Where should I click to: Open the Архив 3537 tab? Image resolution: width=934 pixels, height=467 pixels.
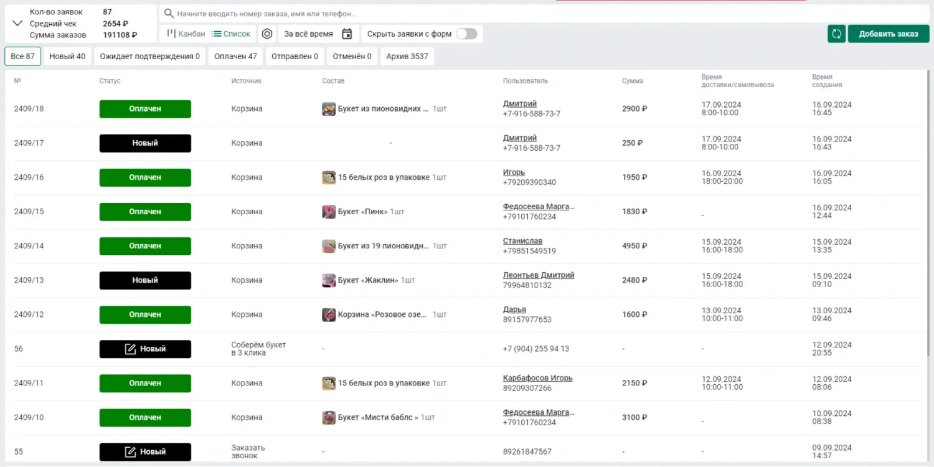pos(407,56)
